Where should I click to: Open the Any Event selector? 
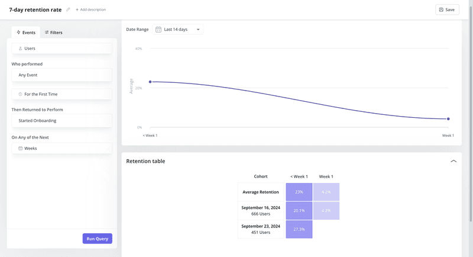click(x=61, y=75)
